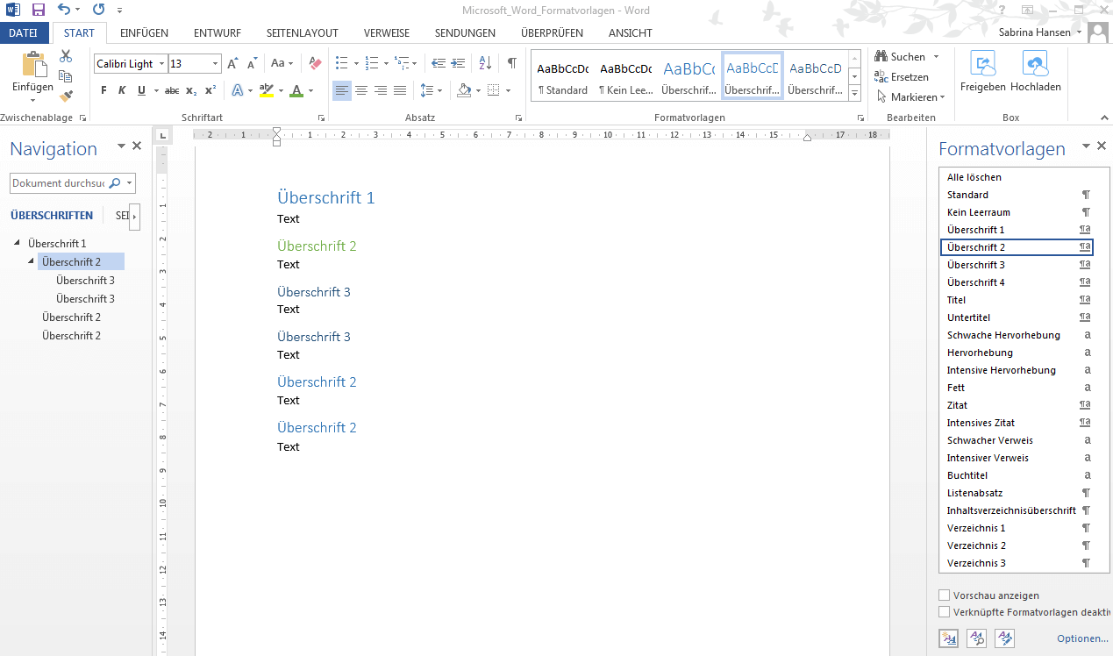This screenshot has width=1113, height=656.
Task: Open the font size dropdown
Action: pos(216,64)
